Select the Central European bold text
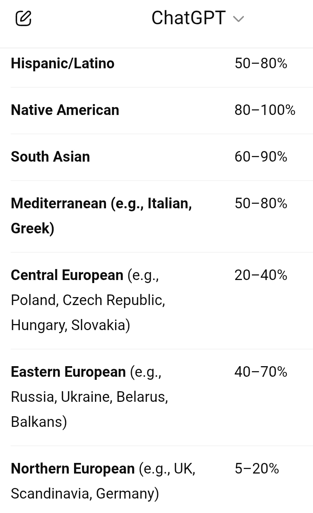This screenshot has height=513, width=313. [x=67, y=275]
